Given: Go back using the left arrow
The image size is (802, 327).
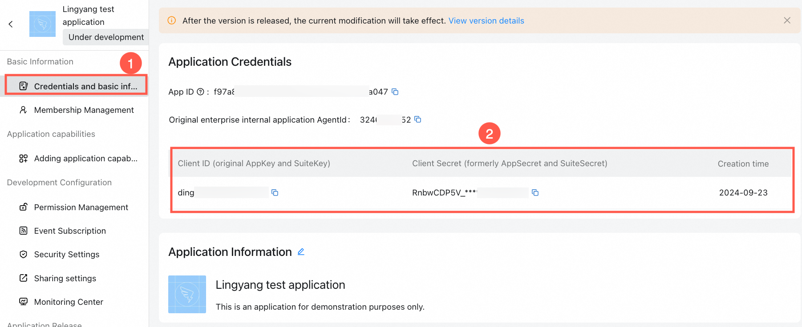Looking at the screenshot, I should click(x=11, y=24).
